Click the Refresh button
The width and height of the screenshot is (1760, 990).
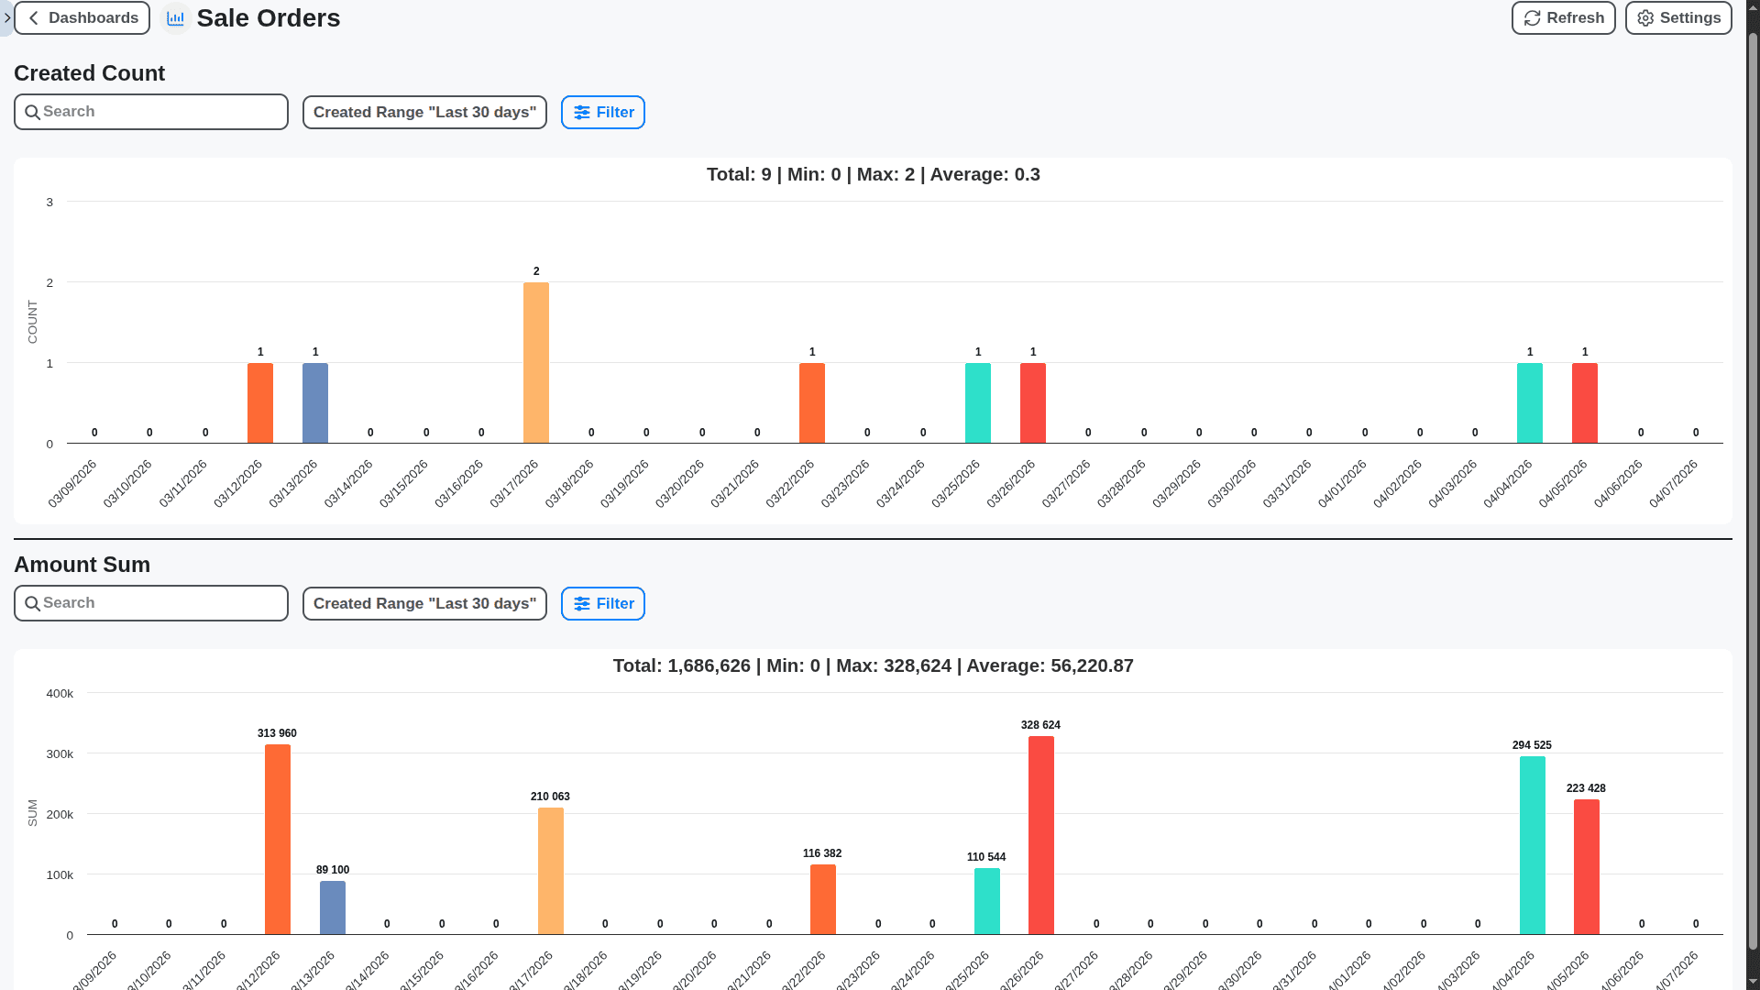click(x=1563, y=17)
